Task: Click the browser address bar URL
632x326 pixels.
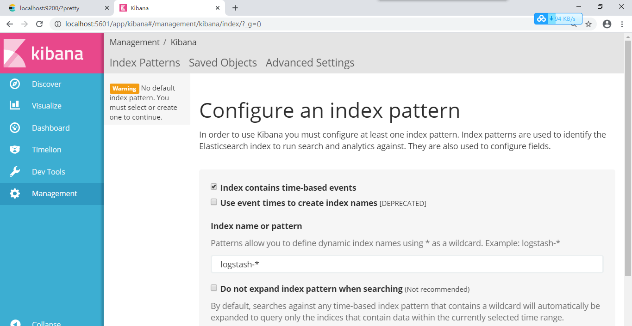Action: tap(163, 24)
